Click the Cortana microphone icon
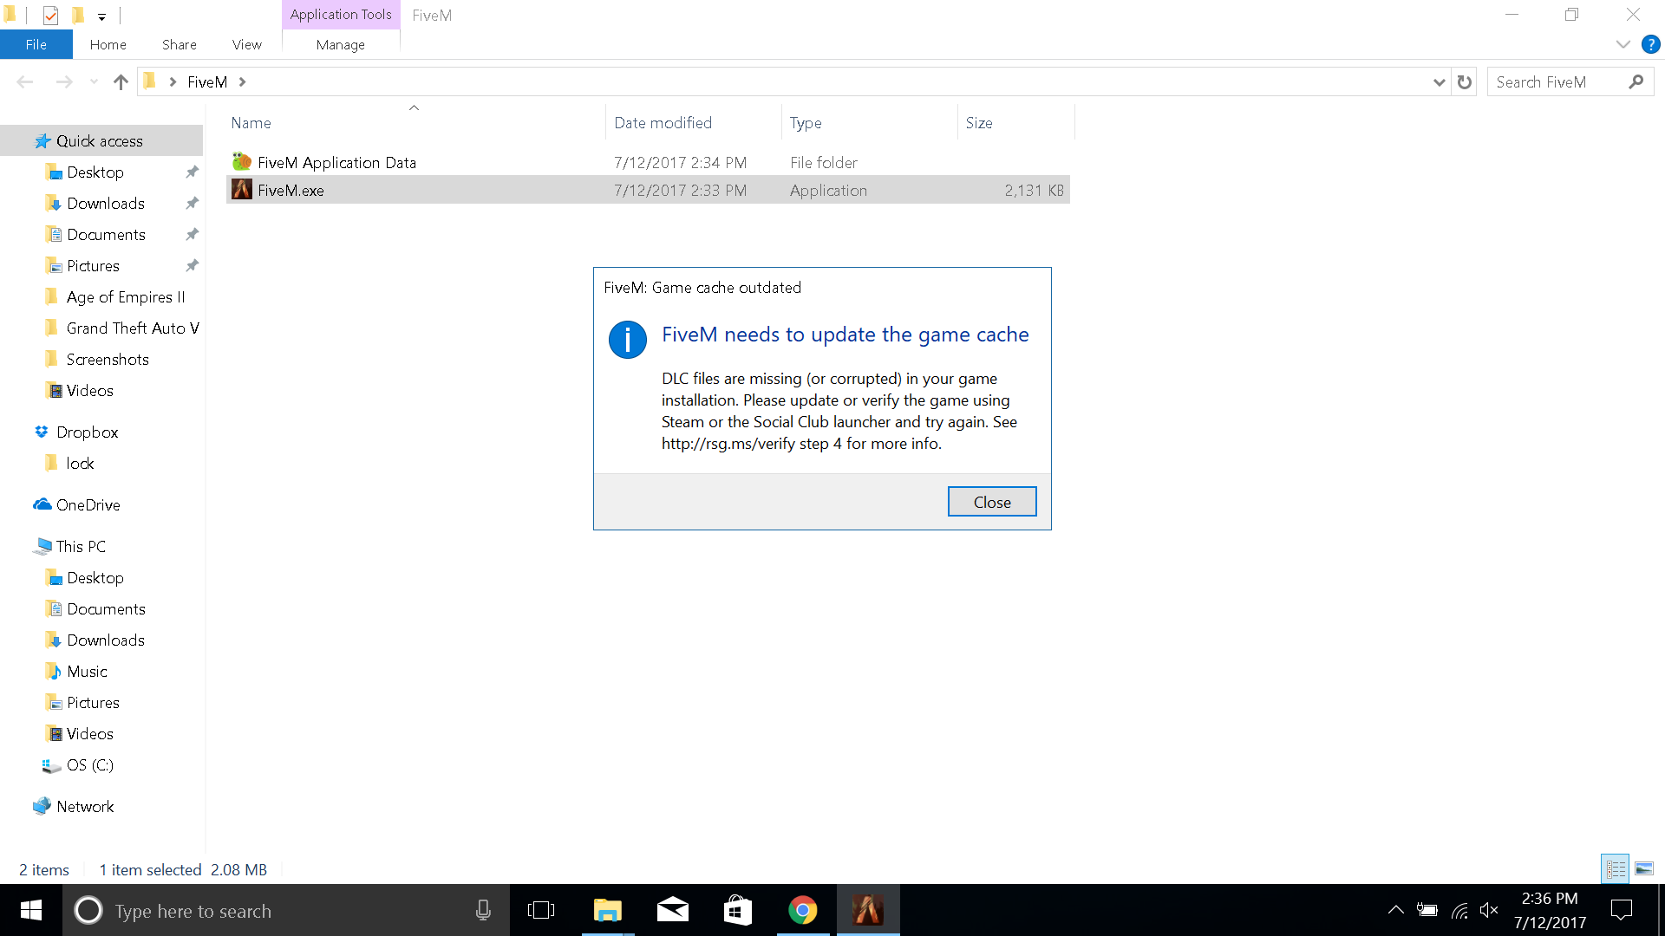Viewport: 1665px width, 936px height. coord(483,910)
